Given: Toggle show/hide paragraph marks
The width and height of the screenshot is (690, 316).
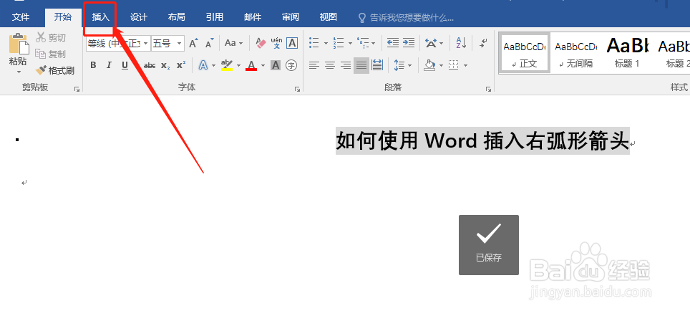Looking at the screenshot, I should 483,43.
